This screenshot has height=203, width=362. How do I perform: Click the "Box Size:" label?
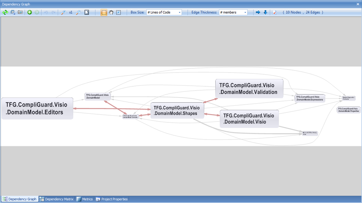(138, 12)
